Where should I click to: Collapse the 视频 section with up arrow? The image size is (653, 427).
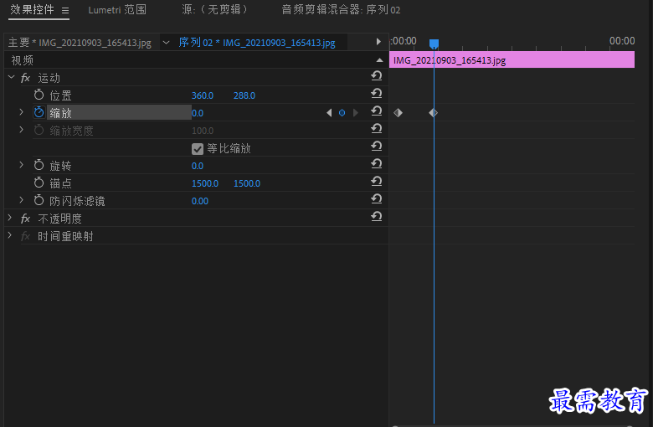point(379,60)
